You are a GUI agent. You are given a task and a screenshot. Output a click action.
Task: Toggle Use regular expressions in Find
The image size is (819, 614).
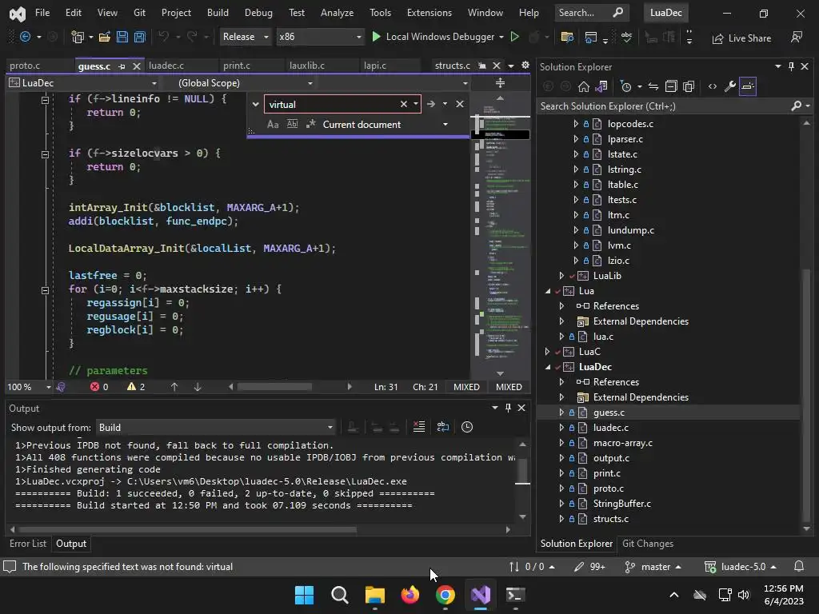pyautogui.click(x=311, y=124)
